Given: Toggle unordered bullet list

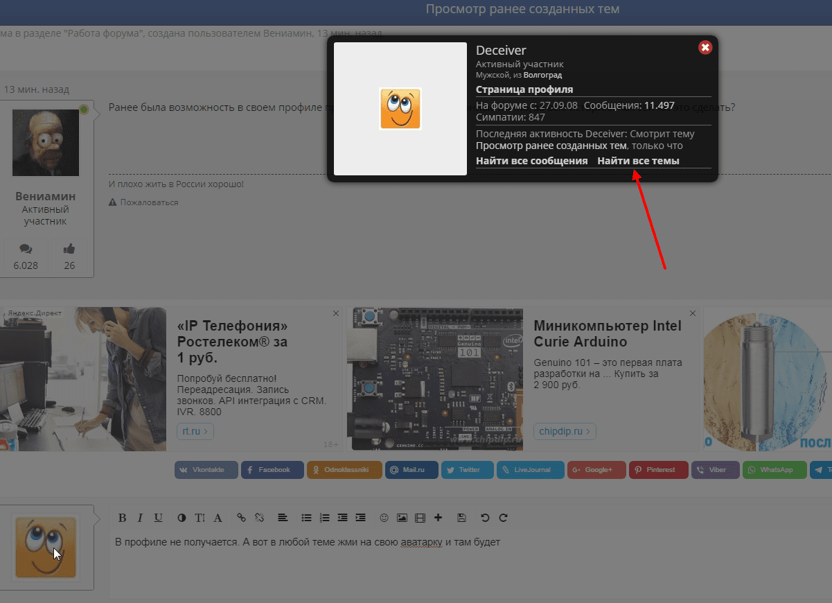Looking at the screenshot, I should tap(306, 518).
